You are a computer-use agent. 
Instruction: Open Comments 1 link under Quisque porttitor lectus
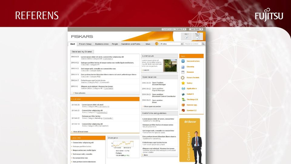(x=108, y=118)
